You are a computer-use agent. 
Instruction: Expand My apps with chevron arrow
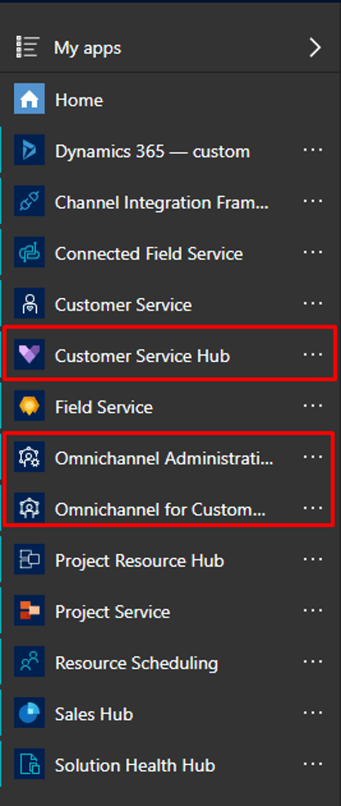coord(315,48)
